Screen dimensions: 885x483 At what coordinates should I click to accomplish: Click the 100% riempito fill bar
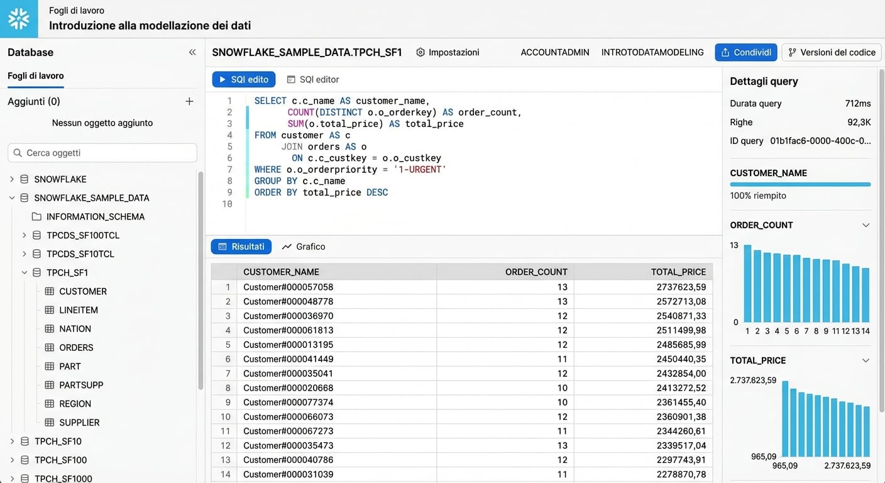point(800,184)
